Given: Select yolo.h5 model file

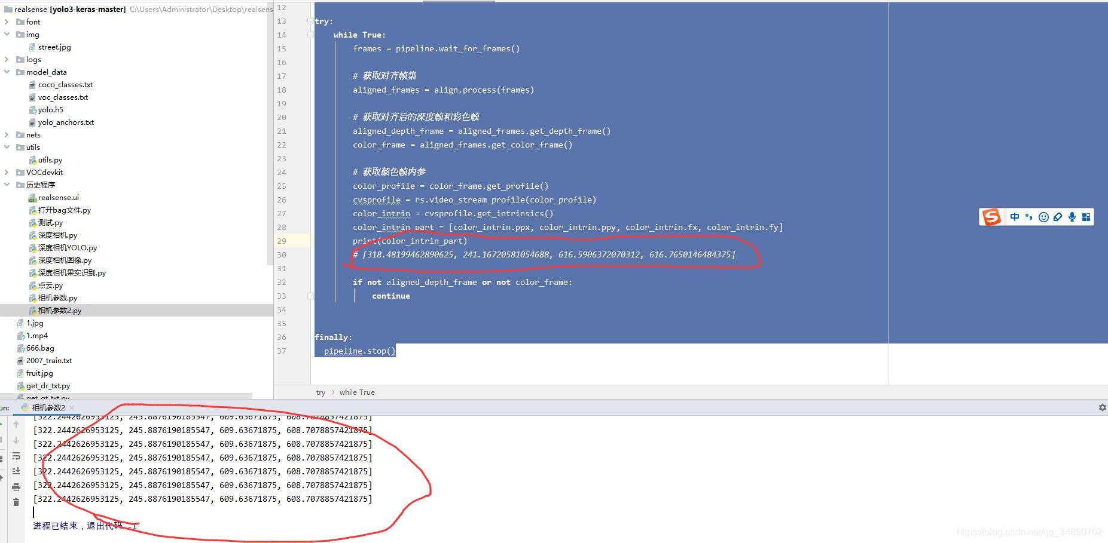Looking at the screenshot, I should 50,109.
